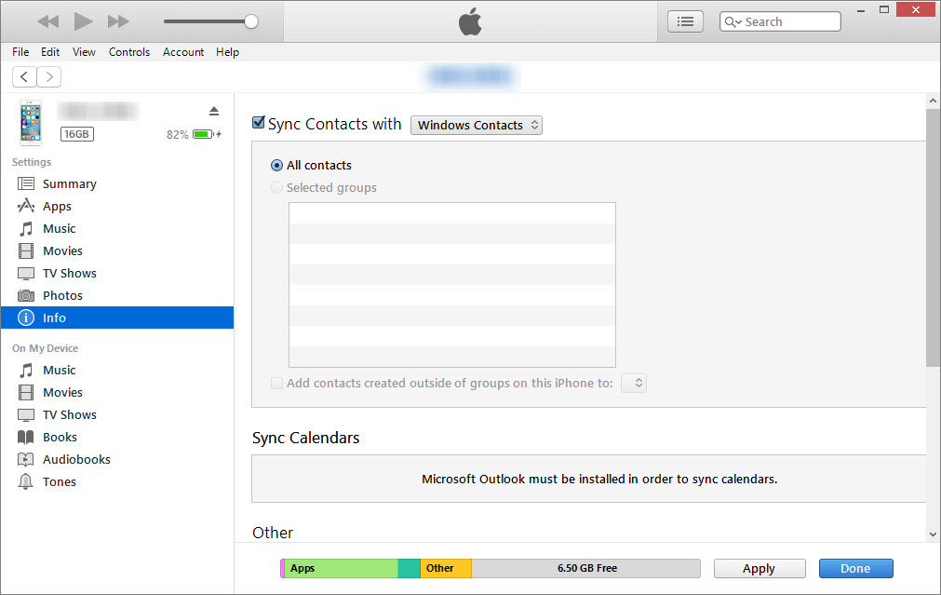Click the Search input field
The height and width of the screenshot is (595, 941).
[x=780, y=21]
